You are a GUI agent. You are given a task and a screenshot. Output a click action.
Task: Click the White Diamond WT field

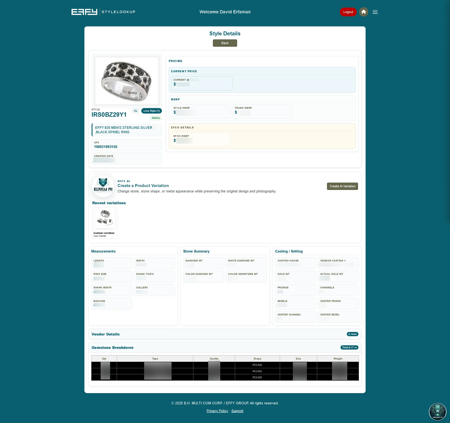pos(246,263)
